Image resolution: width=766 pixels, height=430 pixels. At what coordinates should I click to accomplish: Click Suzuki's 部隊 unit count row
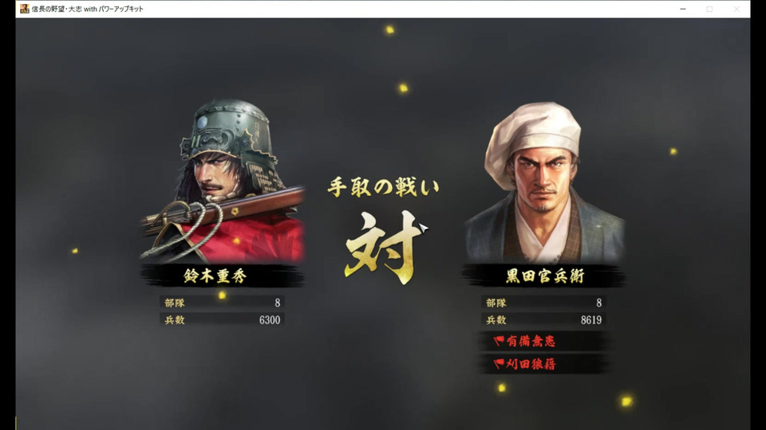(x=223, y=303)
